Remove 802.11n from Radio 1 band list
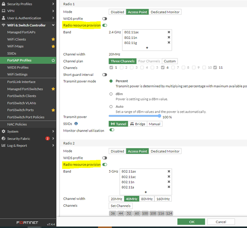 click(x=169, y=37)
